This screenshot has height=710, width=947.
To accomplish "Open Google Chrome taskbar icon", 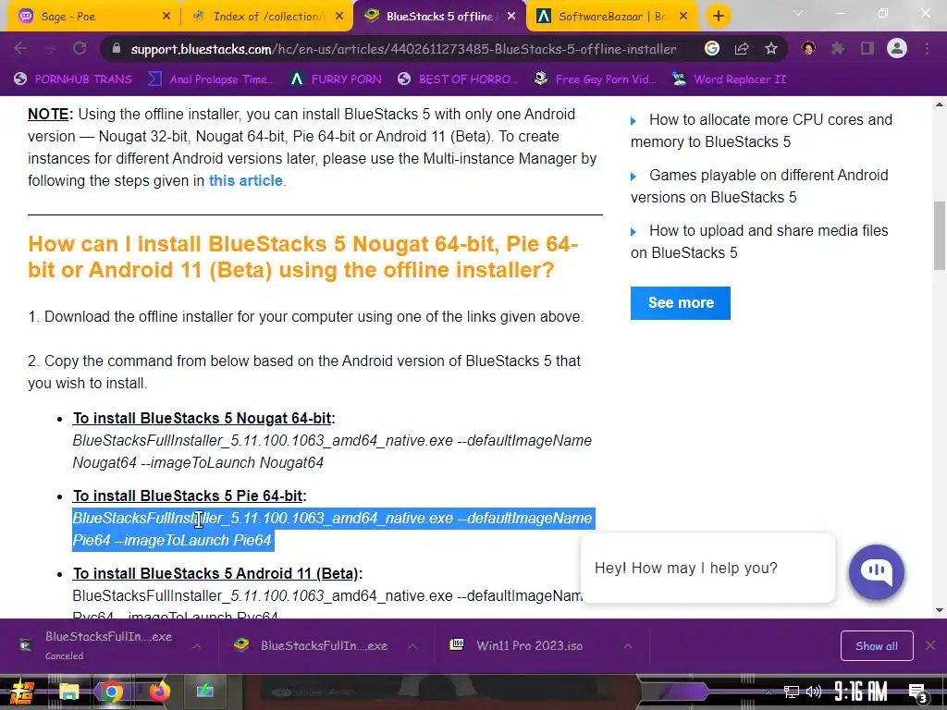I will [x=112, y=692].
